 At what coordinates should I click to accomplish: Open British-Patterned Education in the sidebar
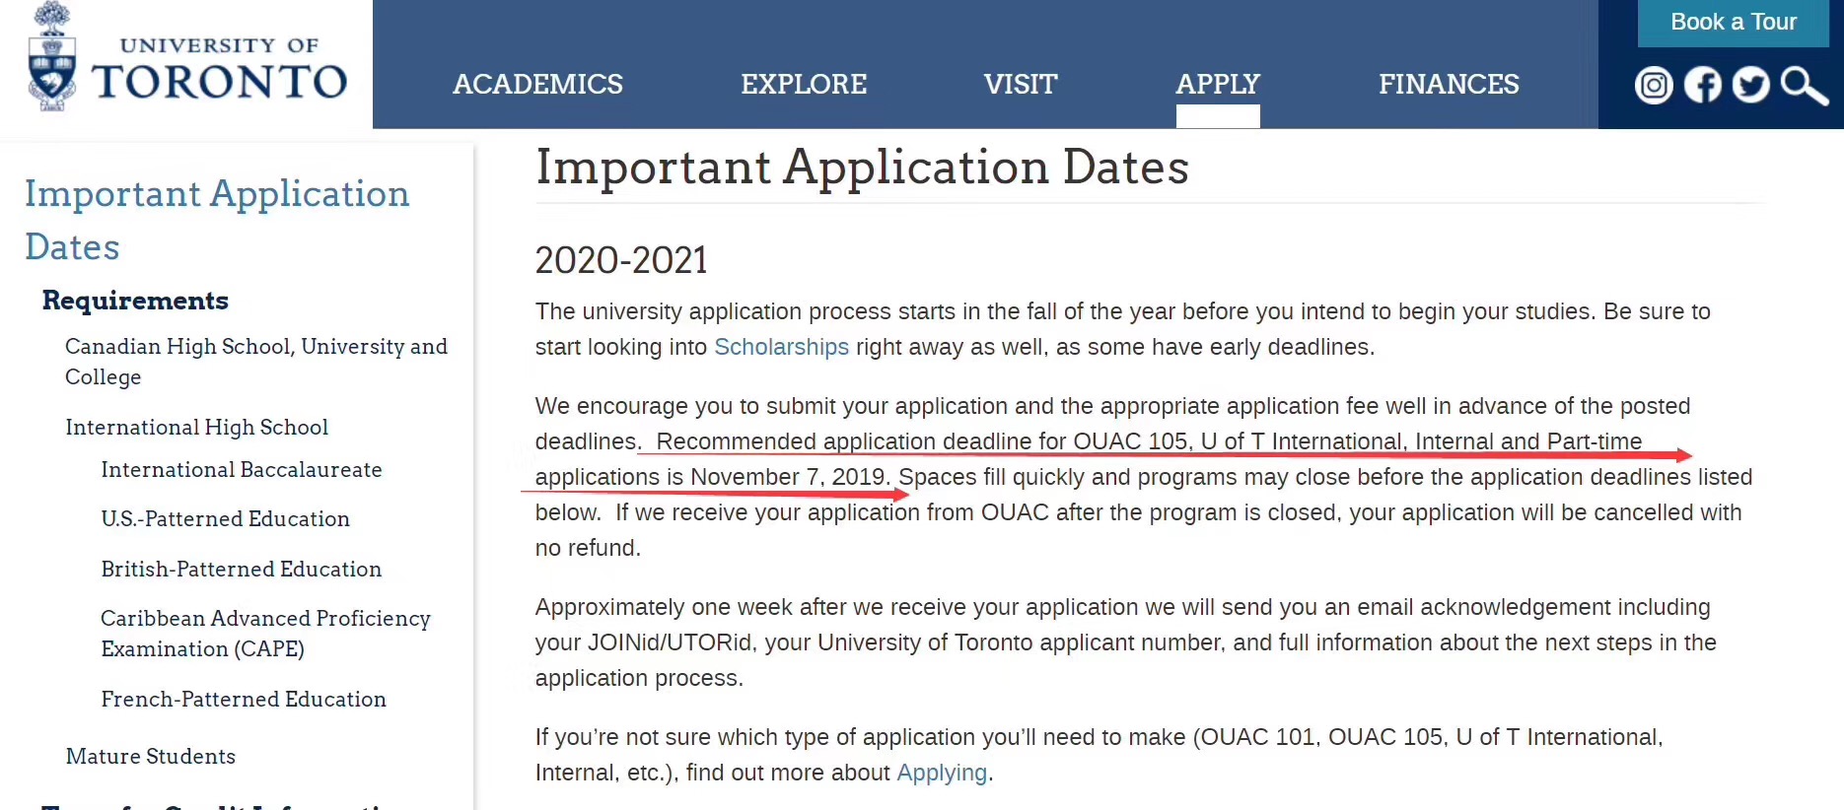[241, 570]
